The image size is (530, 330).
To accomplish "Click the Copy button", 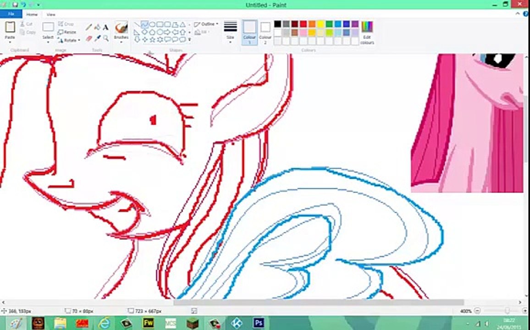I will click(x=28, y=33).
